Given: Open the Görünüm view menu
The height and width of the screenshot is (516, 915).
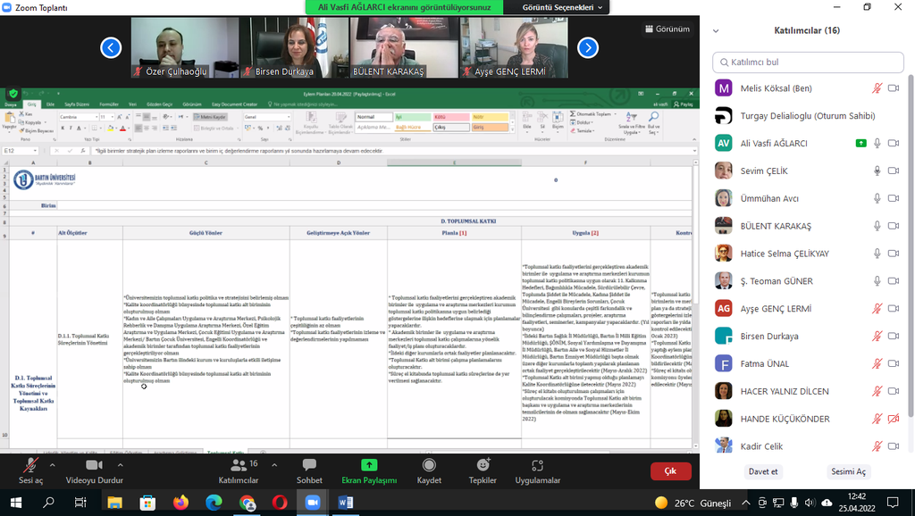Looking at the screenshot, I should coord(667,29).
